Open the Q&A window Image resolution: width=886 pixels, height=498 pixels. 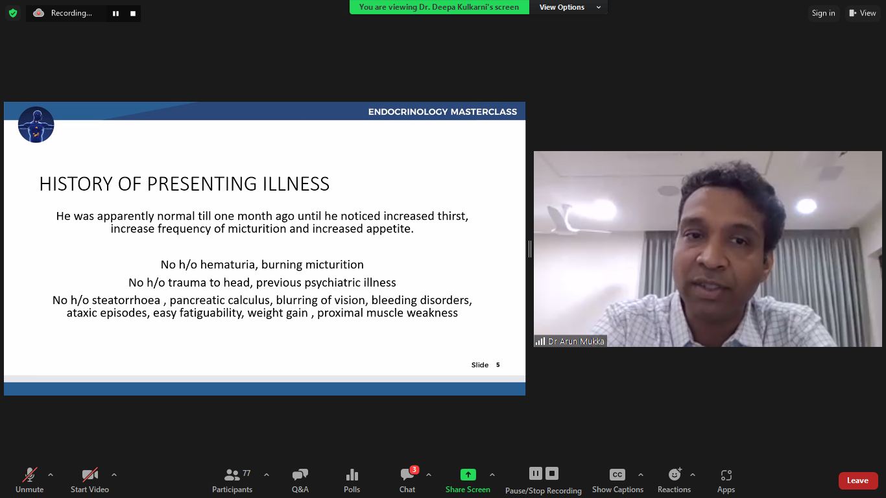point(300,480)
